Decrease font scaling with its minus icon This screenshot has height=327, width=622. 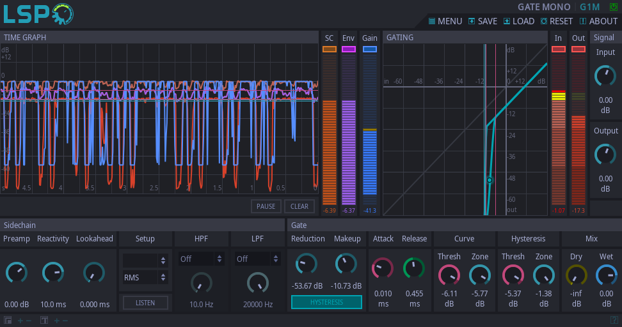point(65,321)
